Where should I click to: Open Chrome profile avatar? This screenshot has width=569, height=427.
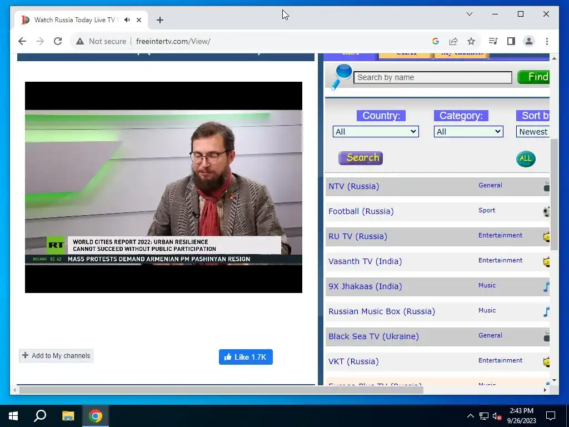point(529,41)
